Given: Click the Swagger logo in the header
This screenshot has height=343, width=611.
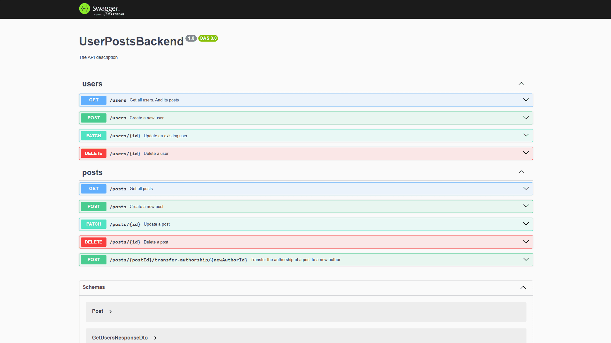Looking at the screenshot, I should tap(101, 9).
